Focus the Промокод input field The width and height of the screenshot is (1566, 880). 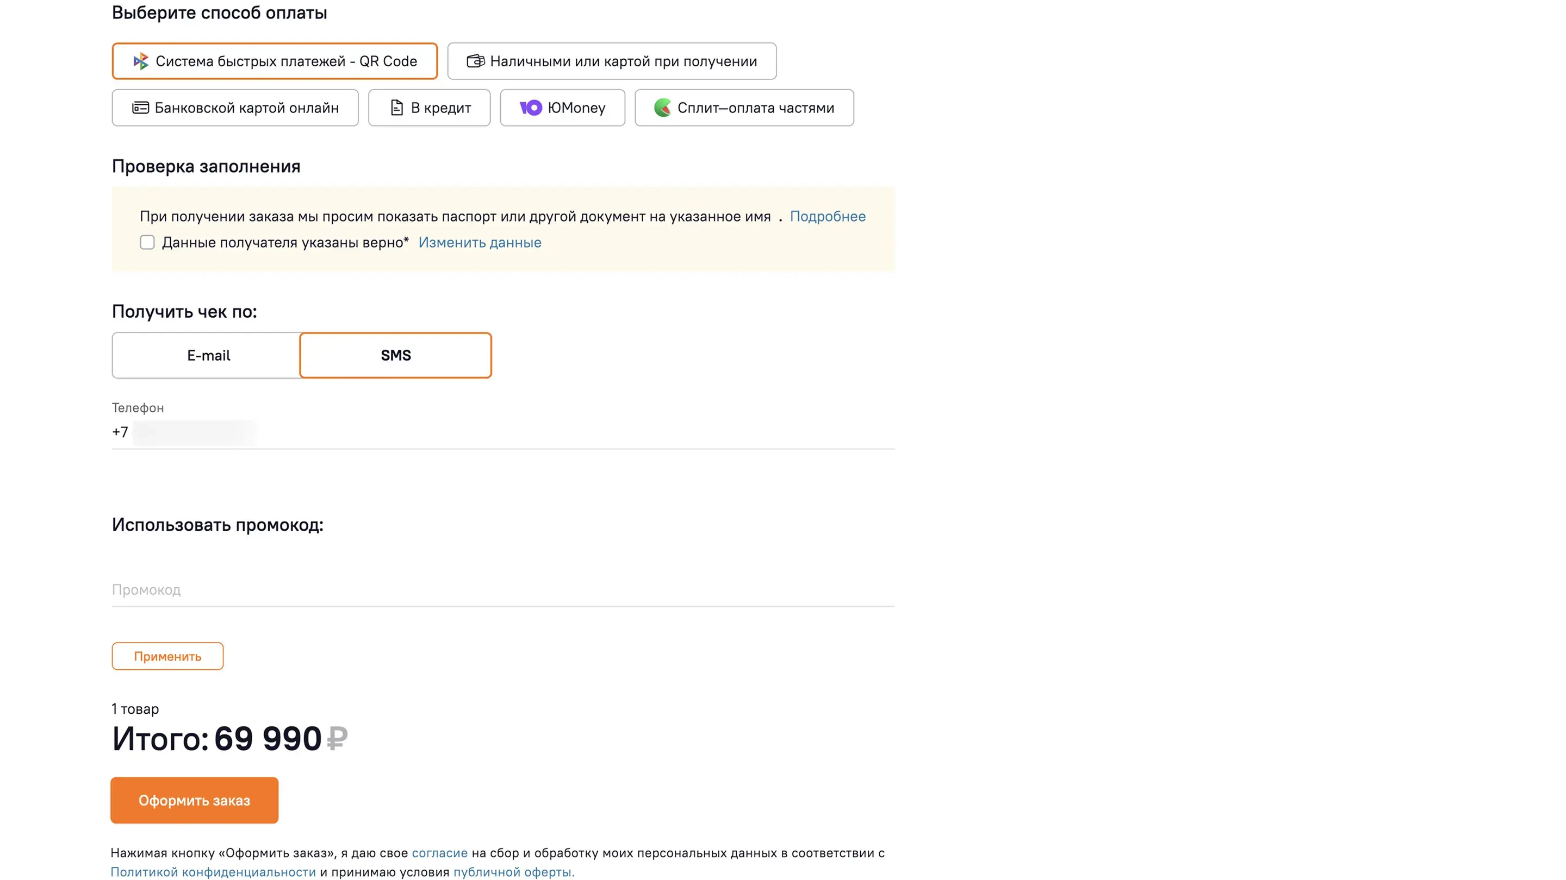(503, 590)
